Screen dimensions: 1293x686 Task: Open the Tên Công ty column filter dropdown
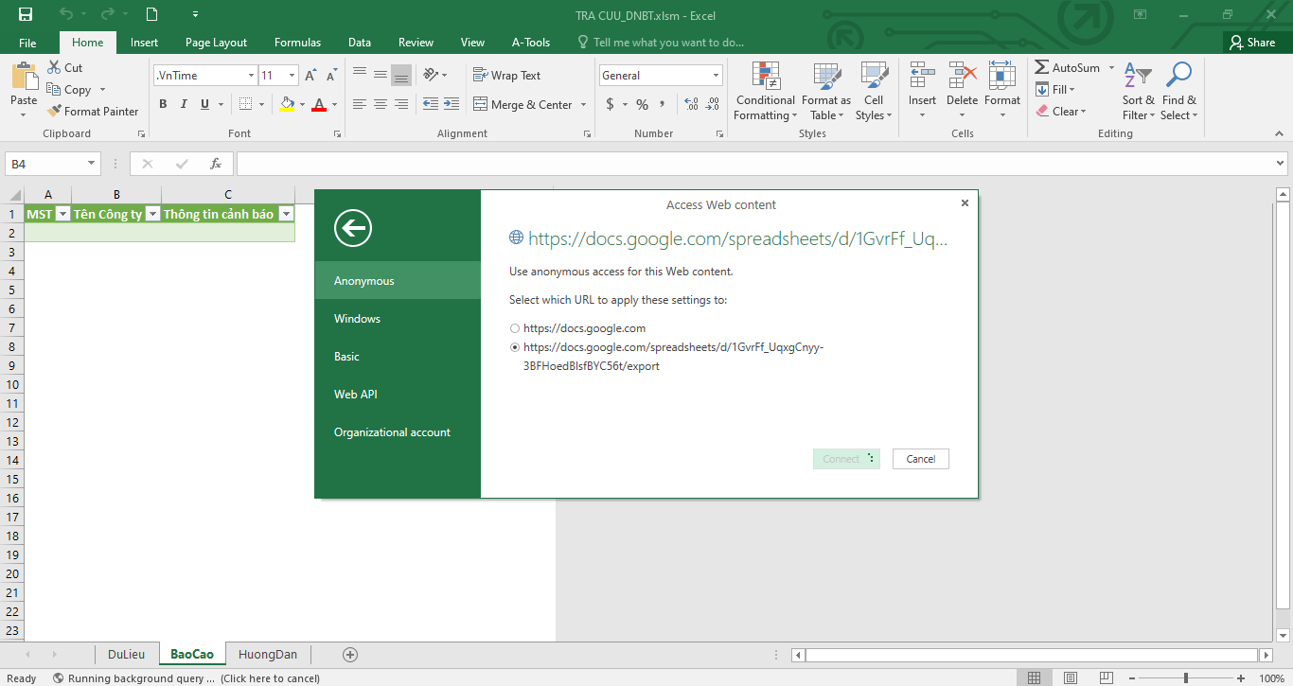coord(152,214)
